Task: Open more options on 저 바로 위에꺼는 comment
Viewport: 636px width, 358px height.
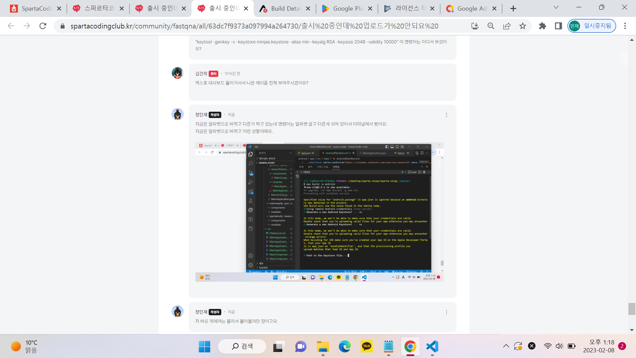Action: click(x=446, y=312)
